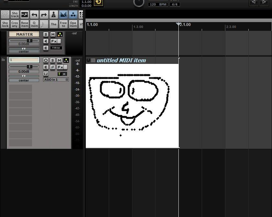Screen dimensions: 272x217
Task: Select the MIDI item face drawing
Action: (x=132, y=106)
